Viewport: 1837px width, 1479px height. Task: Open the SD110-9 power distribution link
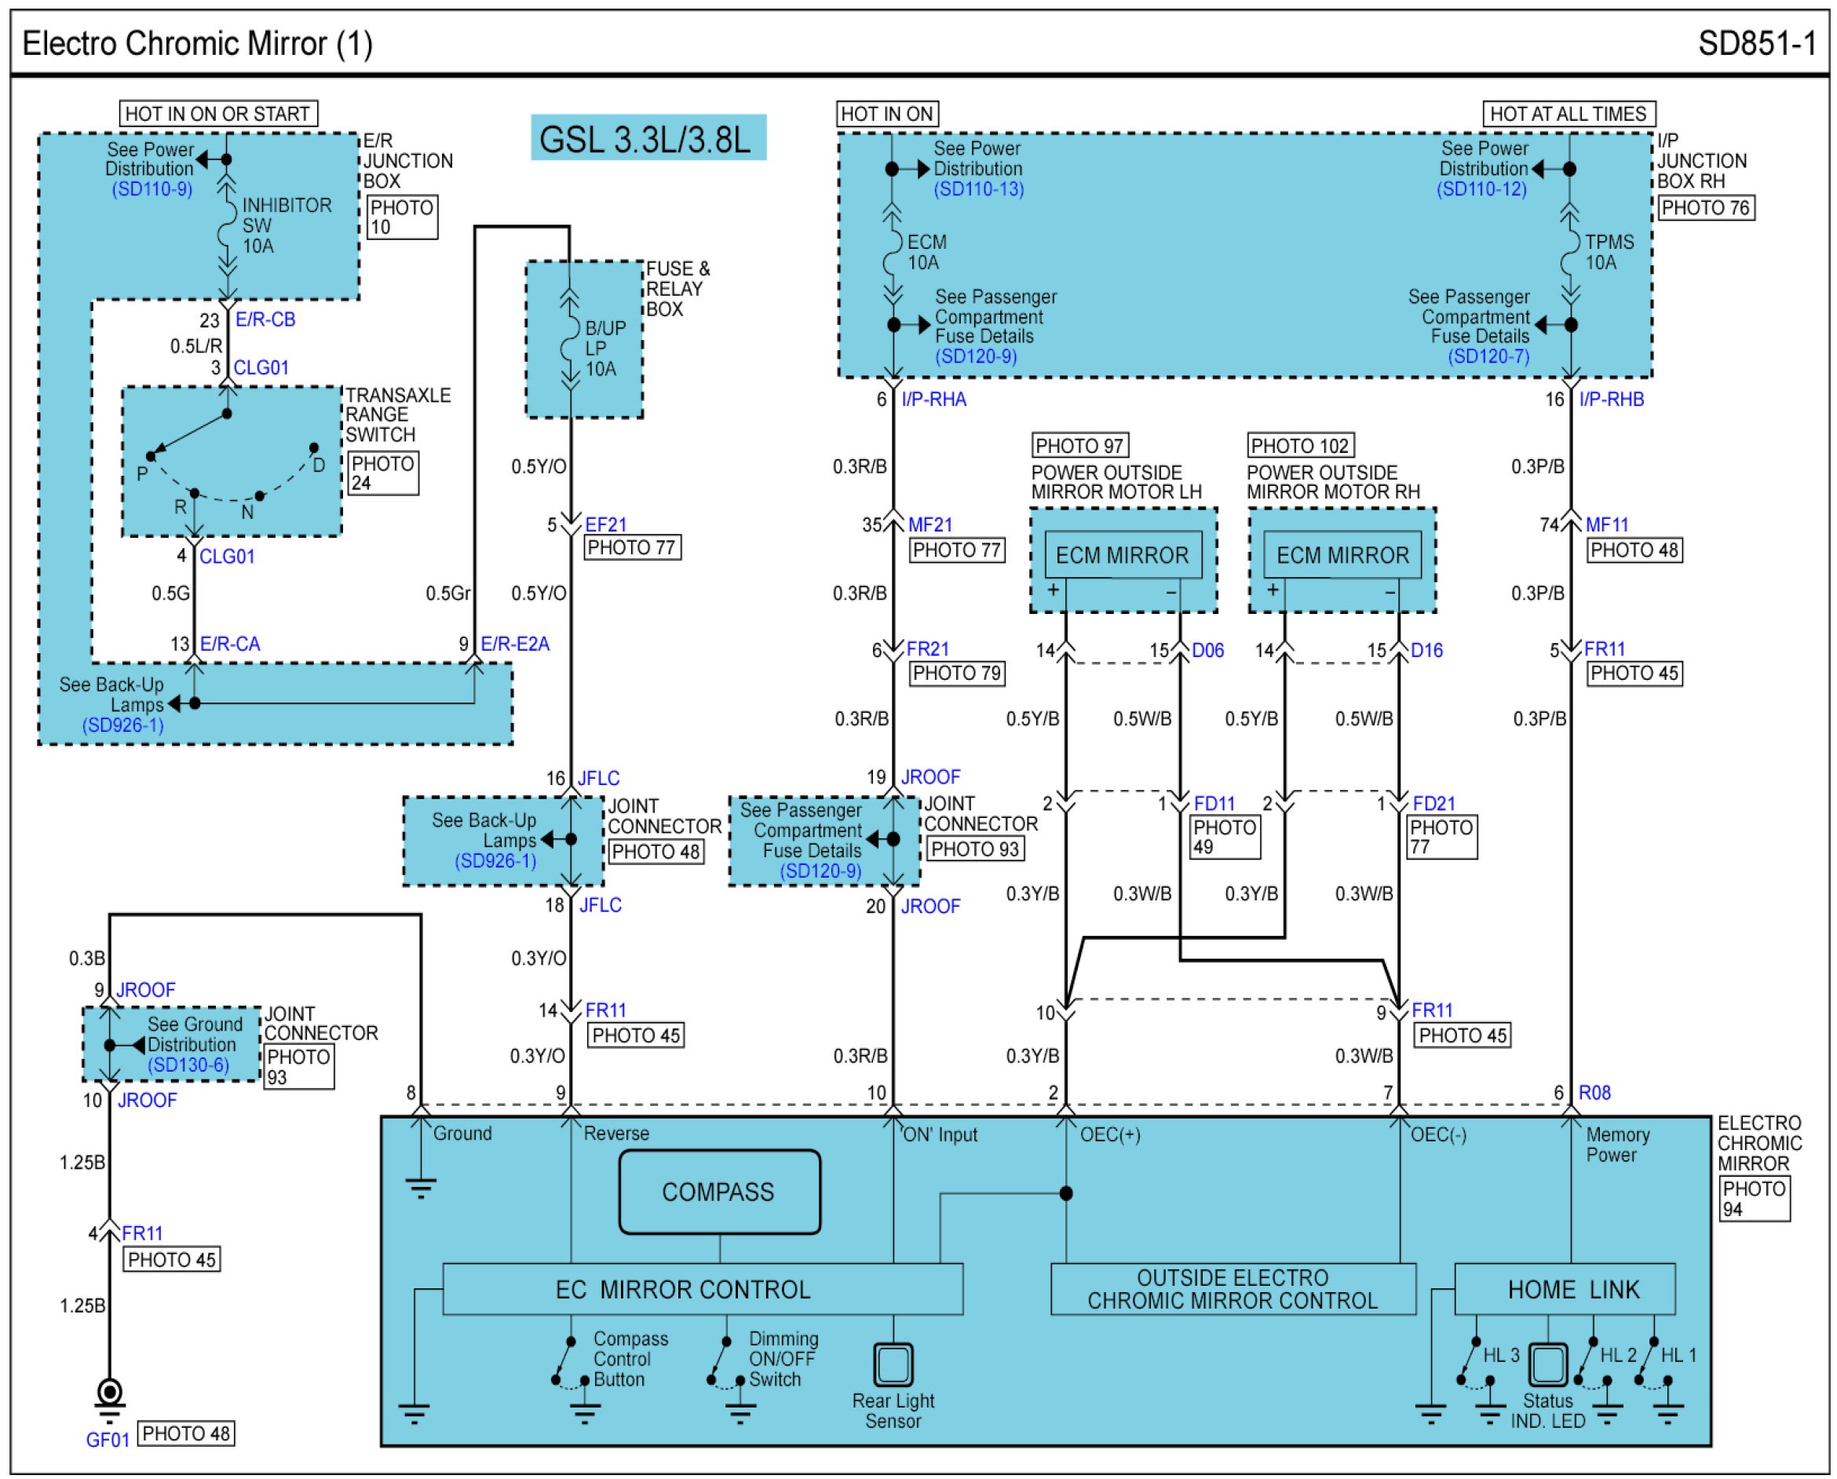[152, 189]
